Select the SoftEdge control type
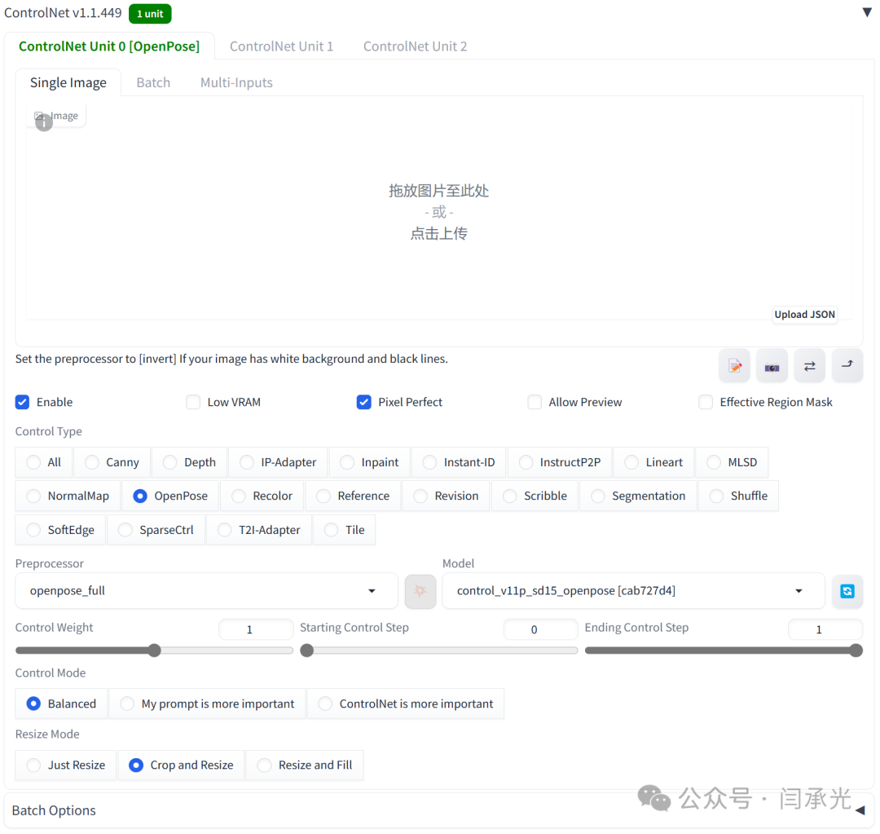This screenshot has height=834, width=880. [60, 530]
